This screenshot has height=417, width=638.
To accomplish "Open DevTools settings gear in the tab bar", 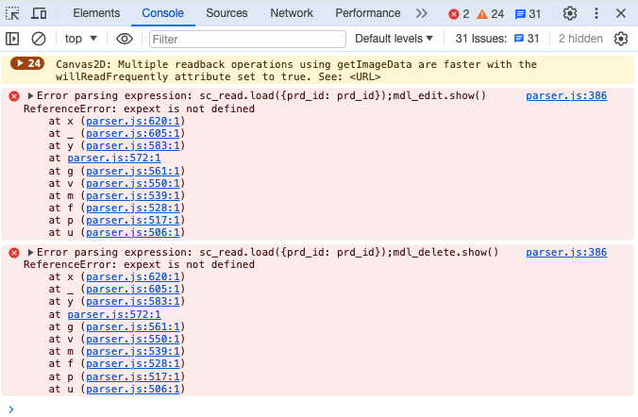I will (570, 13).
